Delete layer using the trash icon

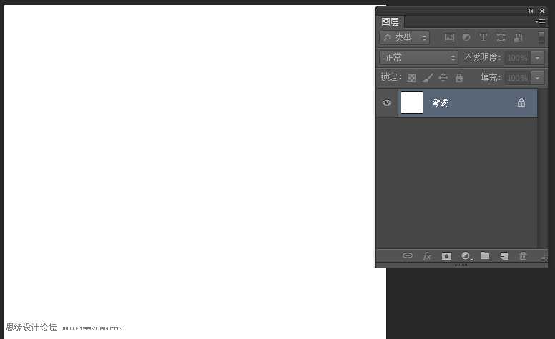click(x=524, y=256)
